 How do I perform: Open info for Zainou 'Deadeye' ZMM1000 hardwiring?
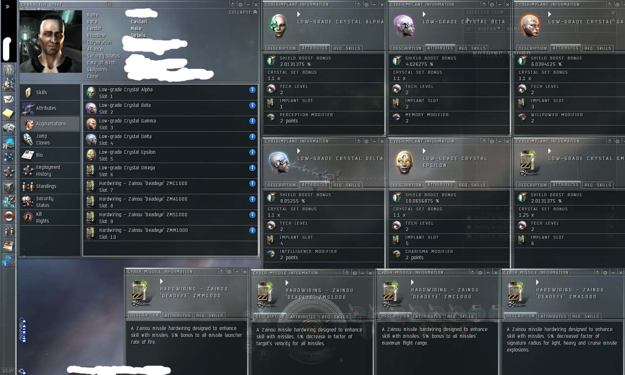(x=252, y=230)
